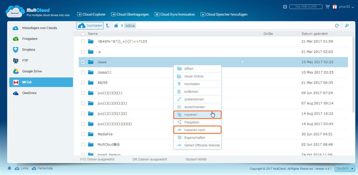
Task: Go up one folder level arrow icon
Action: (x=107, y=26)
